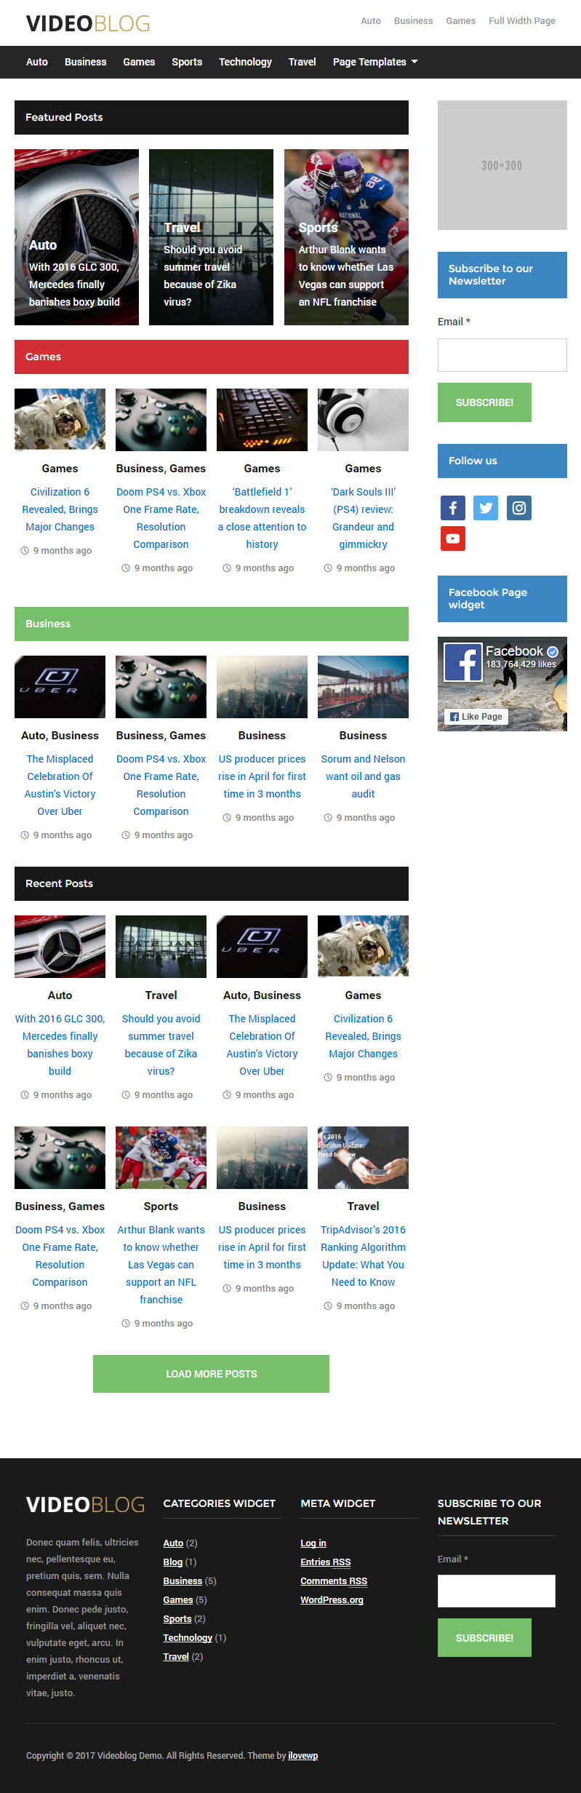Expand the Page Templates dropdown menu

point(375,62)
